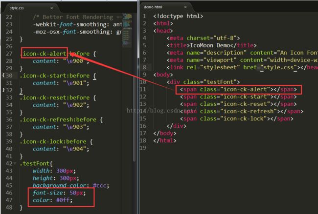This screenshot has width=318, height=214.
Task: Click the content "\e904" declaration
Action: [61, 149]
